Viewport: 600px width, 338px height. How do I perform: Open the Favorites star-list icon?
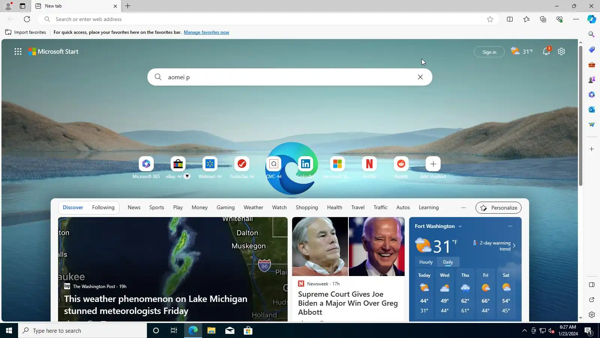(x=526, y=19)
